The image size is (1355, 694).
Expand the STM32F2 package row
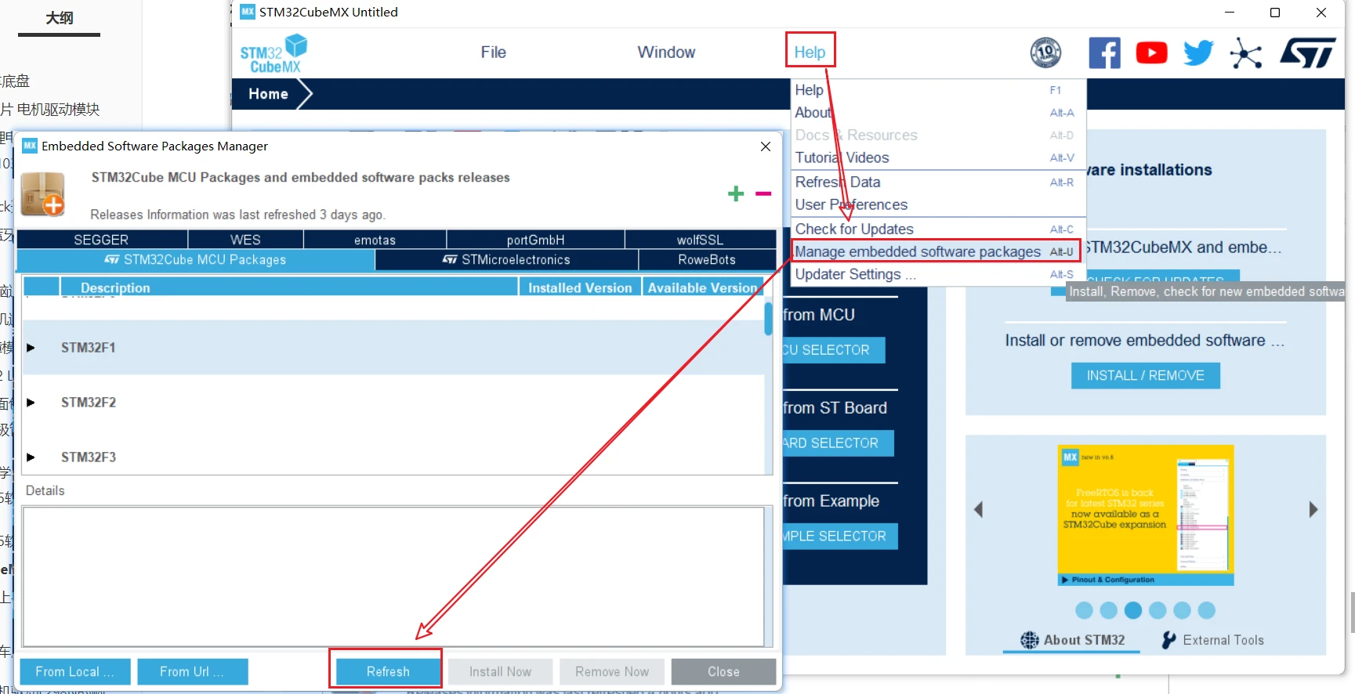click(31, 403)
